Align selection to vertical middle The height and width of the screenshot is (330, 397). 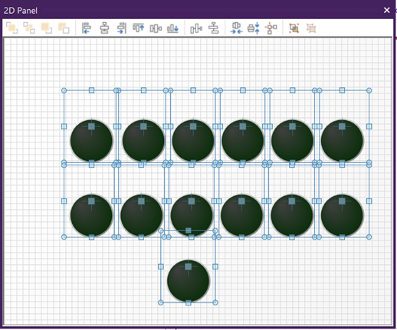coord(156,28)
